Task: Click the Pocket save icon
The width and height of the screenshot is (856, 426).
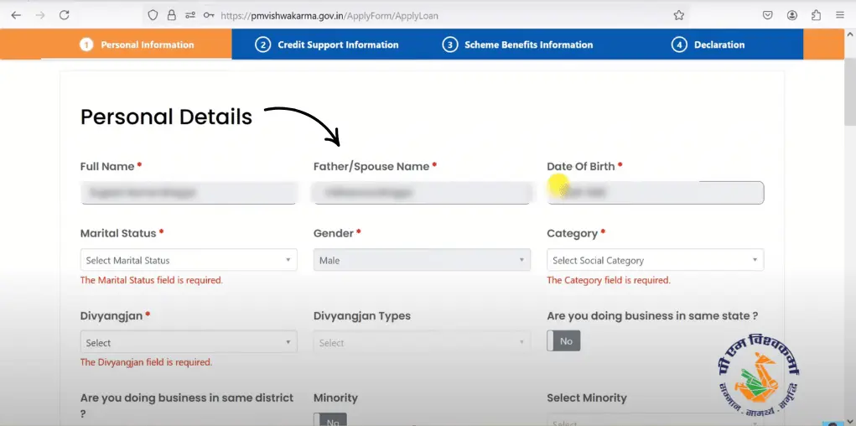Action: point(768,15)
